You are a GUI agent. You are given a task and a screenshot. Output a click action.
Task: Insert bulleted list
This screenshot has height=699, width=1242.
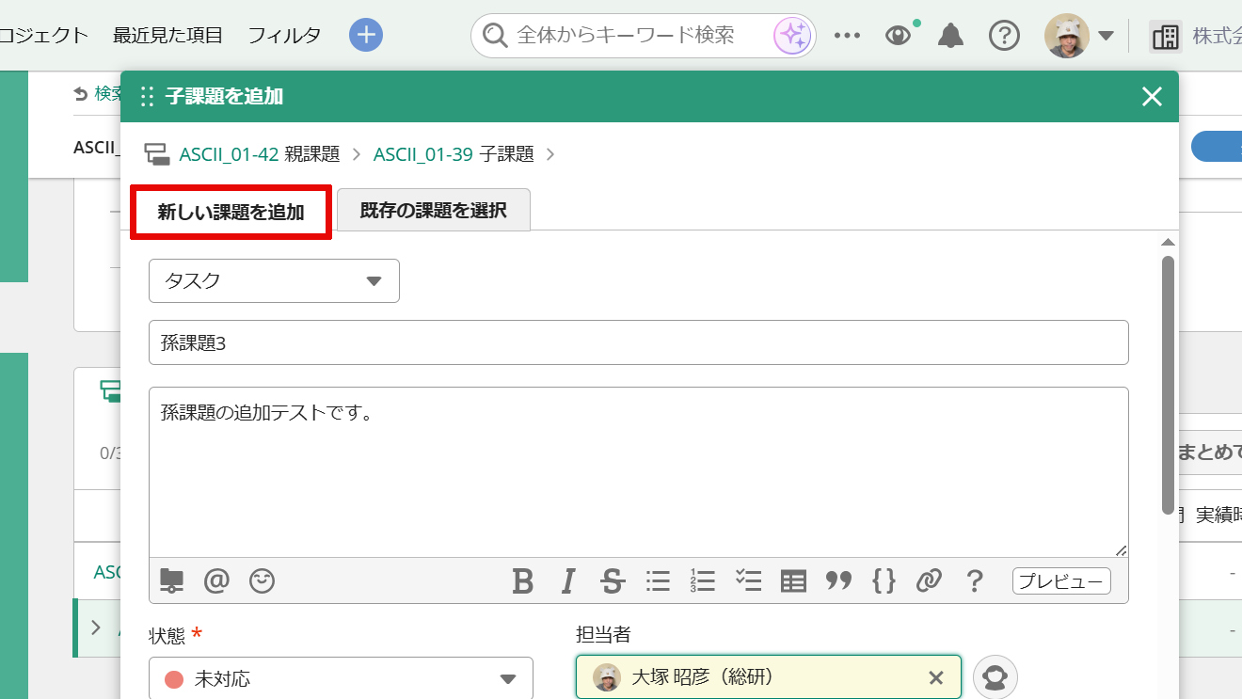[658, 581]
